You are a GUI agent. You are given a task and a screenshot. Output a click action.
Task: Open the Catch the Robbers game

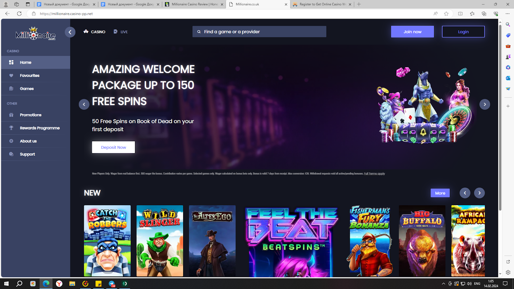(107, 241)
